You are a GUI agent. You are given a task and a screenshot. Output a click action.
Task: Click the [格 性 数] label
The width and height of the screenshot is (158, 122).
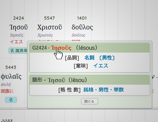(x=69, y=90)
